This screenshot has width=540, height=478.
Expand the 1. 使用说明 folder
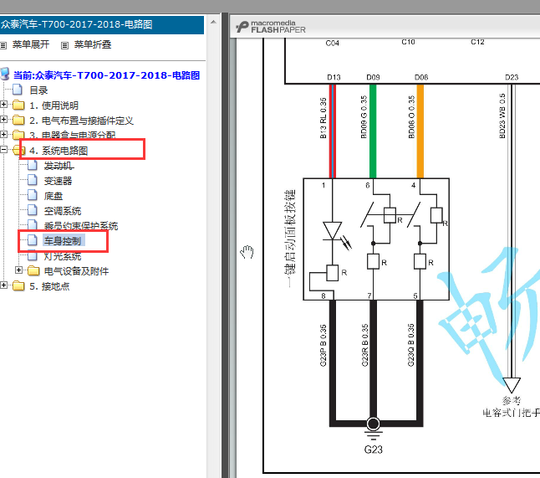(x=4, y=104)
